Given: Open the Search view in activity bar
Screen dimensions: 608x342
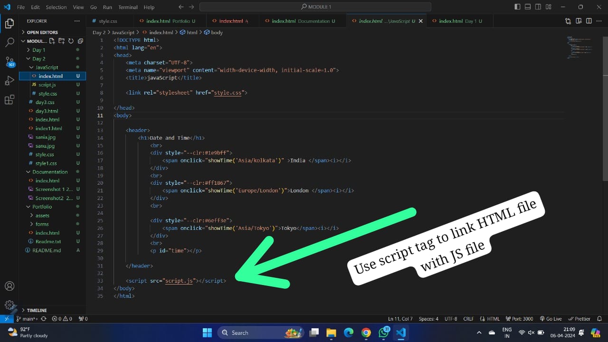Looking at the screenshot, I should (9, 42).
